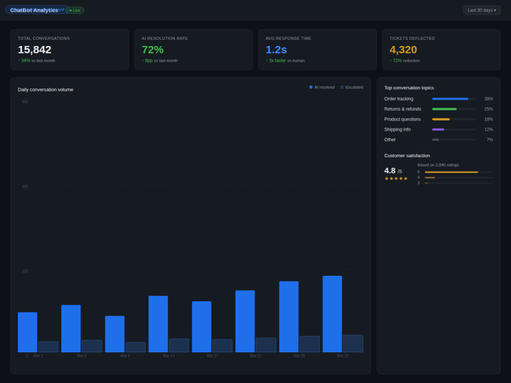Viewport: 511px width, 383px height.
Task: Select the Product questions topic label
Action: click(x=403, y=119)
